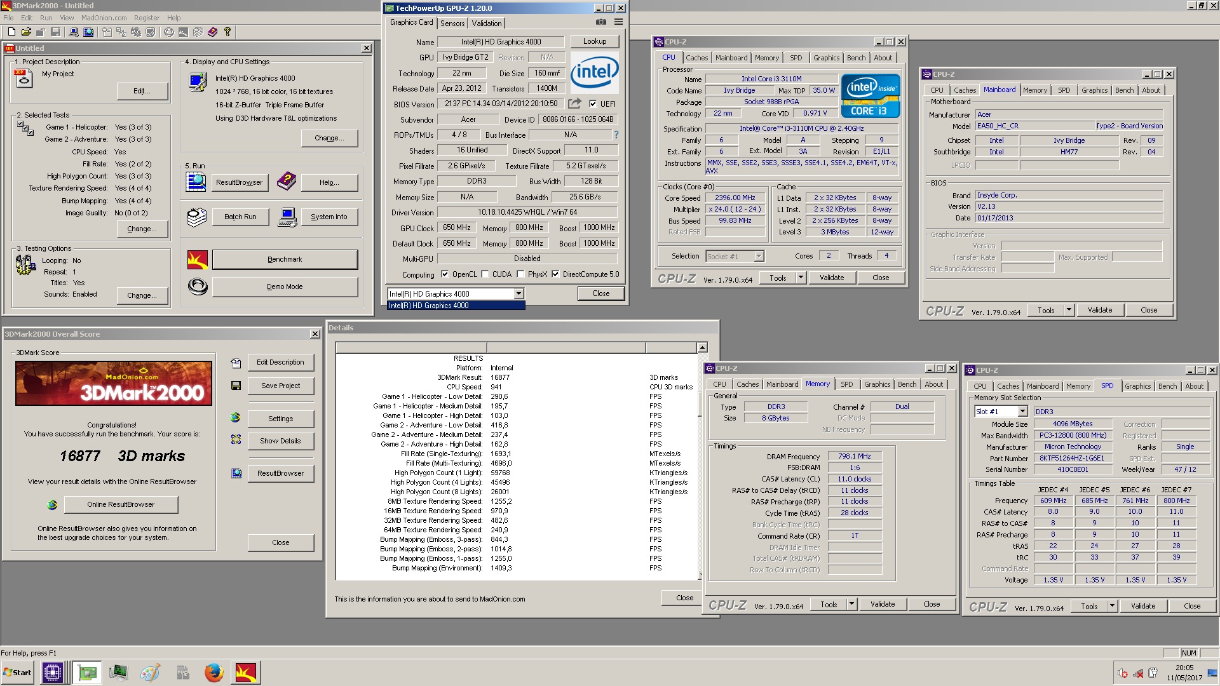Open the Graphics tab in CPU-Z Mainboard window

[1094, 90]
